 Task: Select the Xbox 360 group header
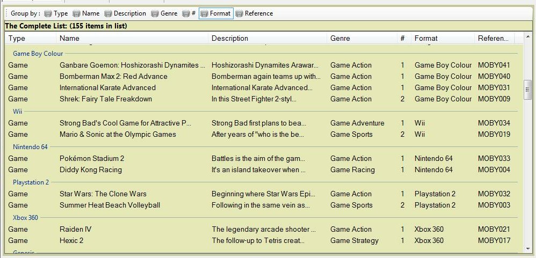25,218
